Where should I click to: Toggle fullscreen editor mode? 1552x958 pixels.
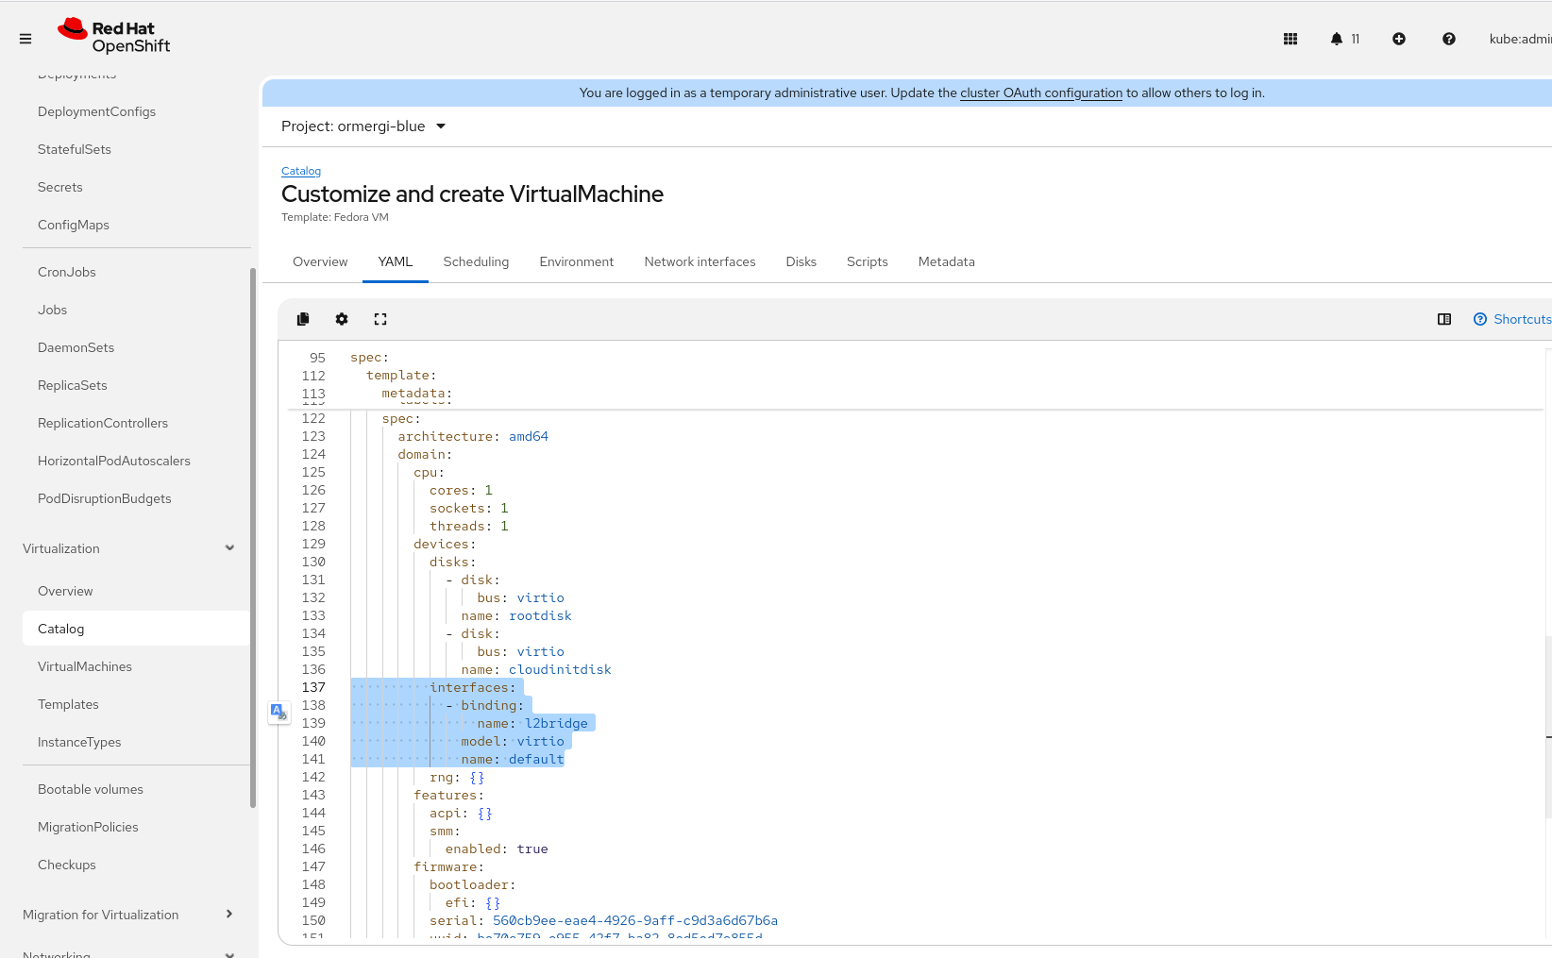[380, 319]
